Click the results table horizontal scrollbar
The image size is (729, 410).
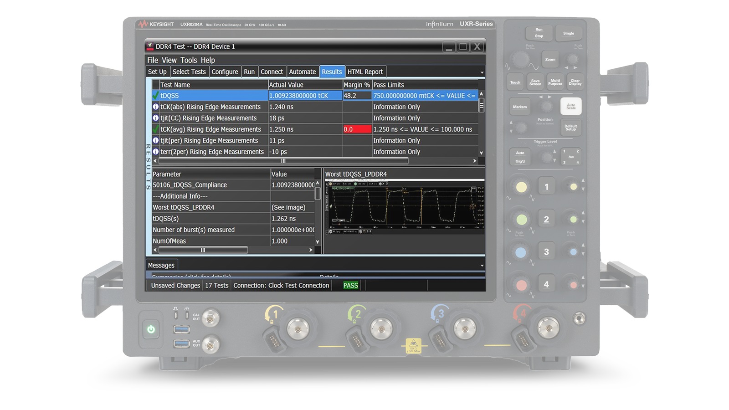(x=283, y=161)
